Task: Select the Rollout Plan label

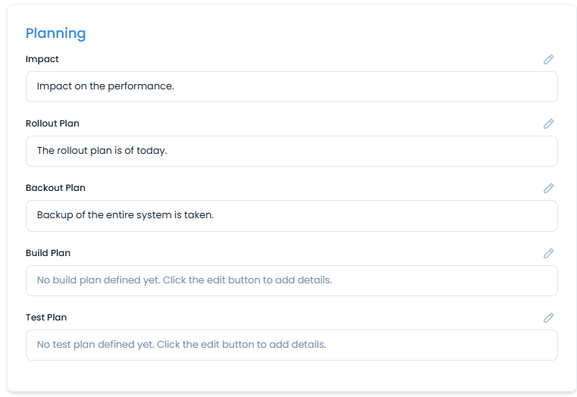Action: pos(52,123)
